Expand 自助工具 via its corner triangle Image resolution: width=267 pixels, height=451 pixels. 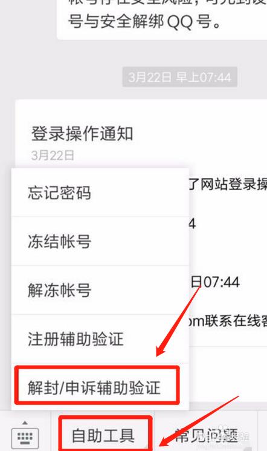tap(146, 447)
